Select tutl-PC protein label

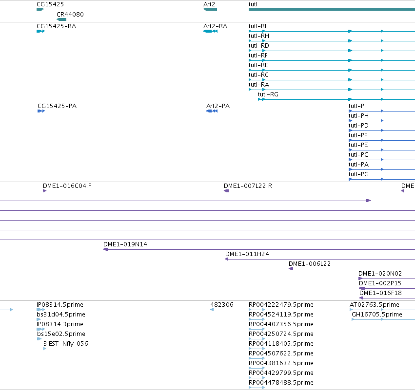click(x=358, y=155)
